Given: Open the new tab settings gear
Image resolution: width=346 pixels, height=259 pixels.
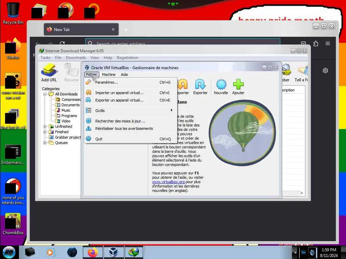Looking at the screenshot, I should point(325,70).
